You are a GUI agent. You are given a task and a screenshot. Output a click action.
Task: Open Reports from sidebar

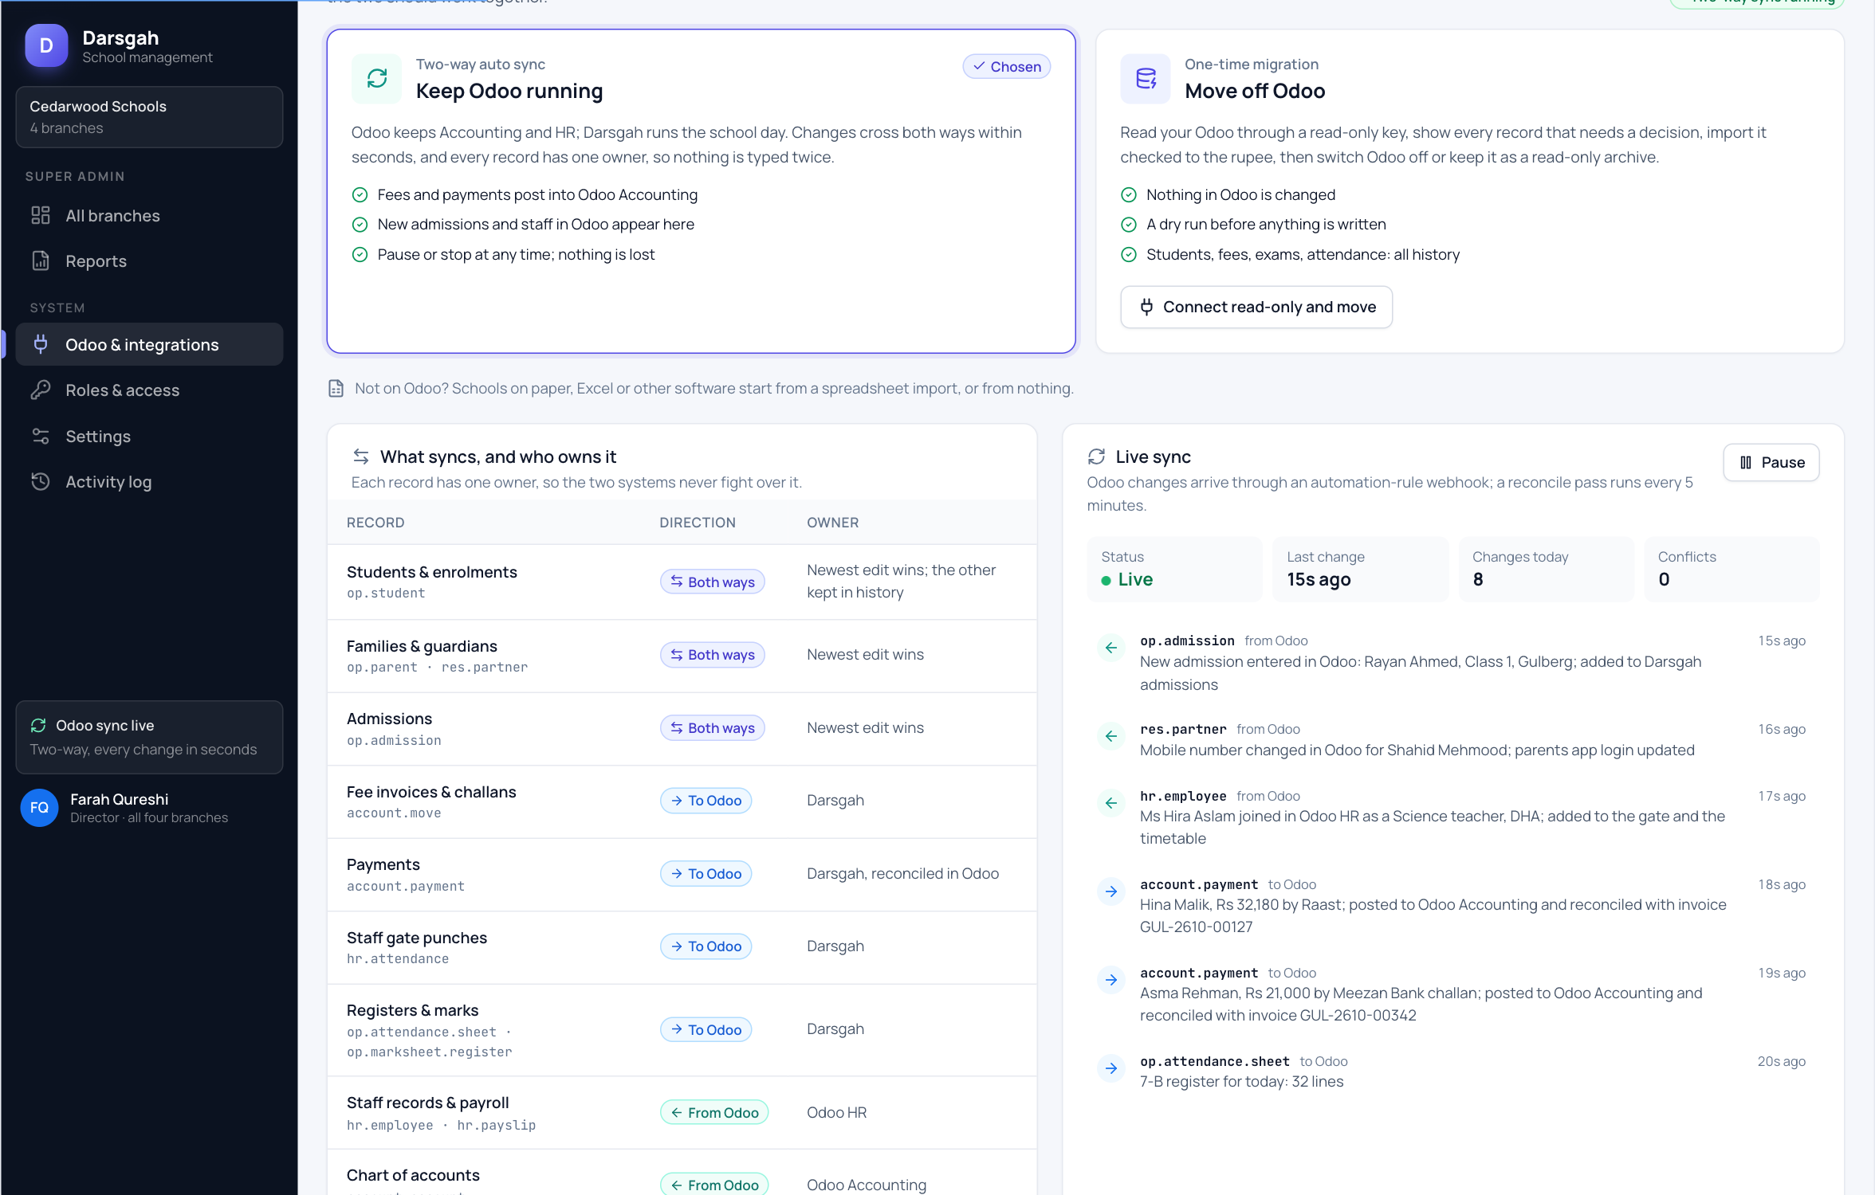[149, 261]
